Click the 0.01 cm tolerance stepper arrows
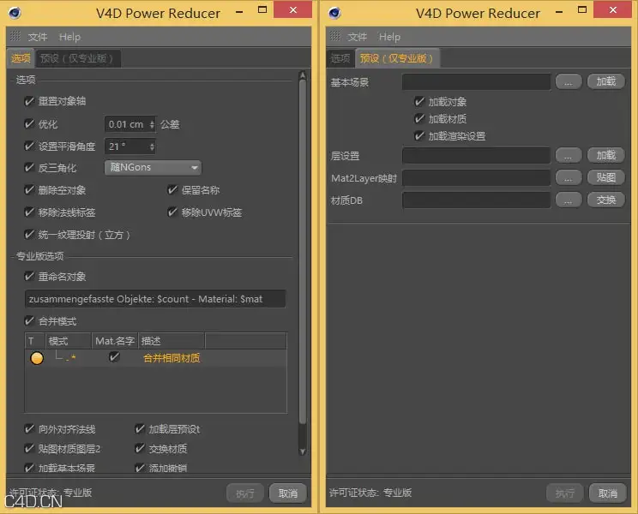 (x=152, y=124)
